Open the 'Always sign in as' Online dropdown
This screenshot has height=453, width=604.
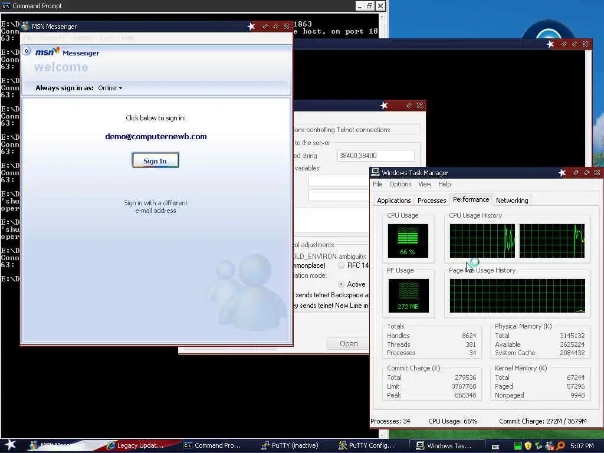110,88
